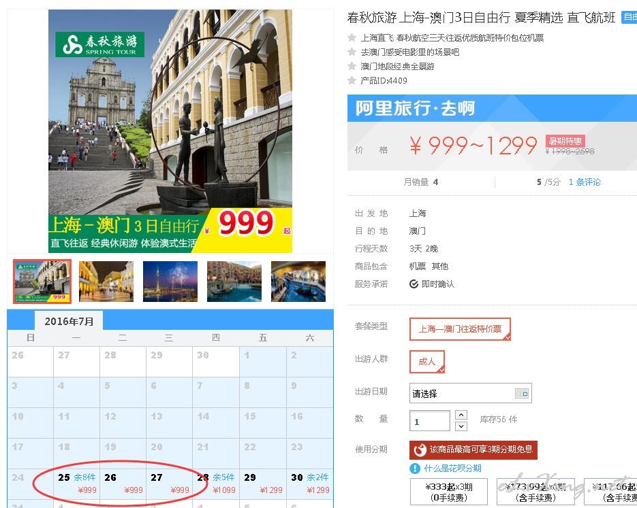The image size is (637, 508).
Task: Select July 26 priced at ¥999
Action: point(123,484)
